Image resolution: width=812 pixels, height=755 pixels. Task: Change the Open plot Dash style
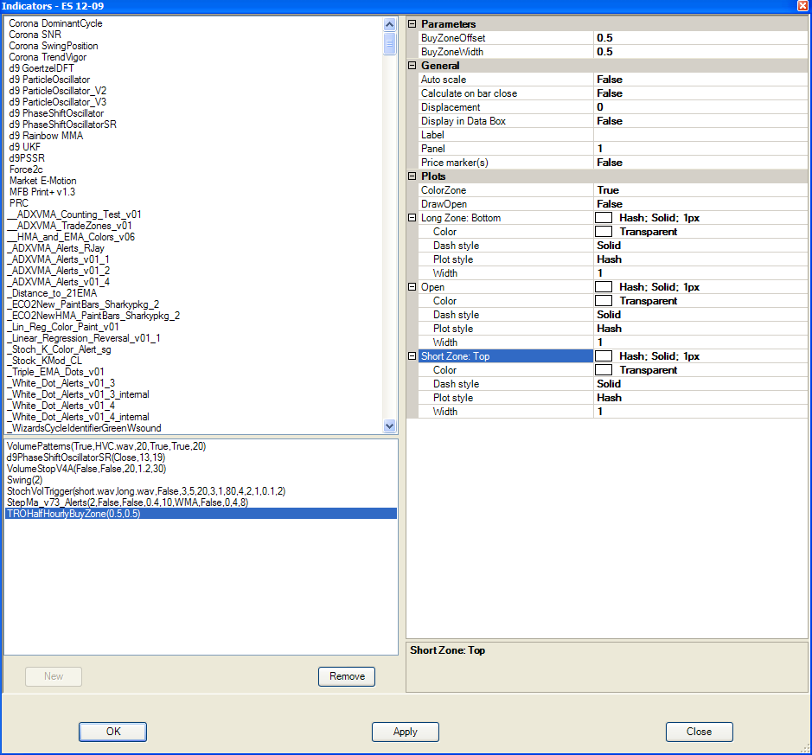[700, 315]
